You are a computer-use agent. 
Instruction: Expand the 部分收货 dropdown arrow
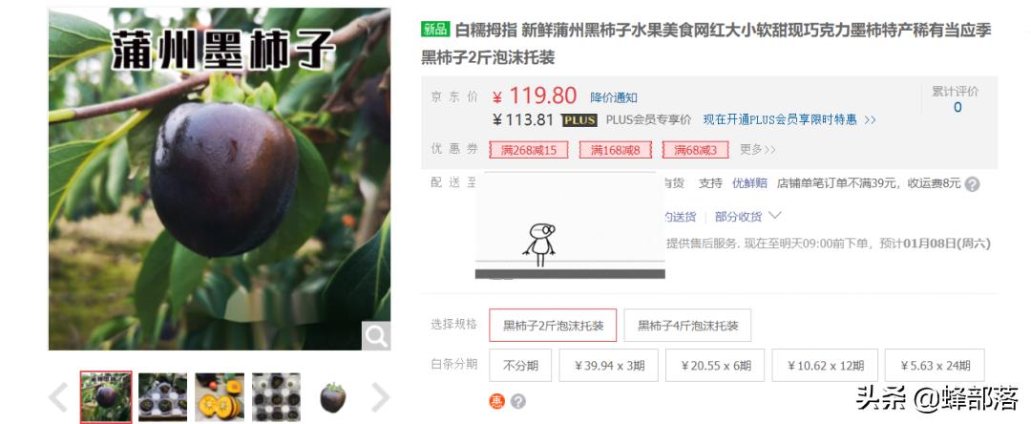774,216
